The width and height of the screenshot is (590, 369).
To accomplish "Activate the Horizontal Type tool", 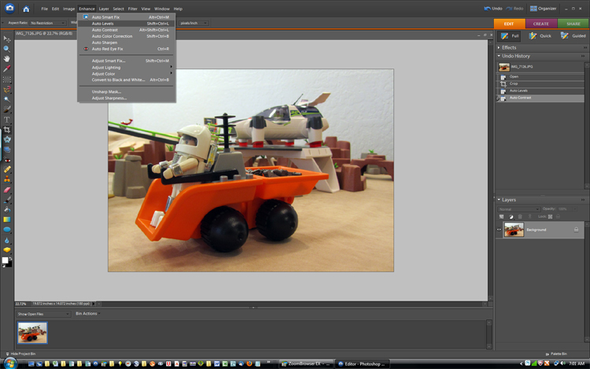I will 7,120.
